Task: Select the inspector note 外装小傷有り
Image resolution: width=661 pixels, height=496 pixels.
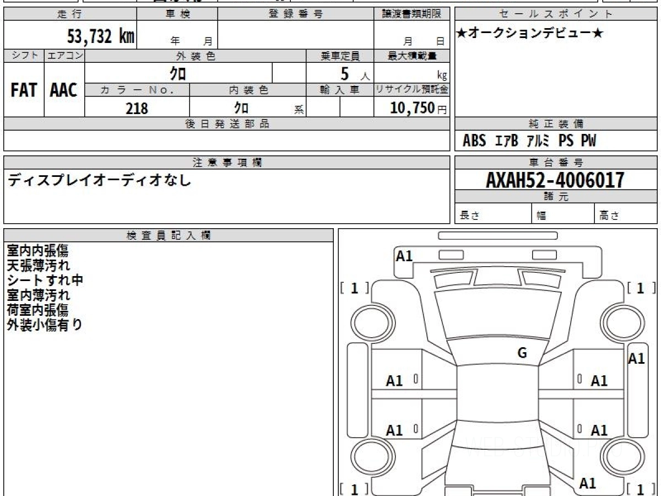Action: pos(45,325)
